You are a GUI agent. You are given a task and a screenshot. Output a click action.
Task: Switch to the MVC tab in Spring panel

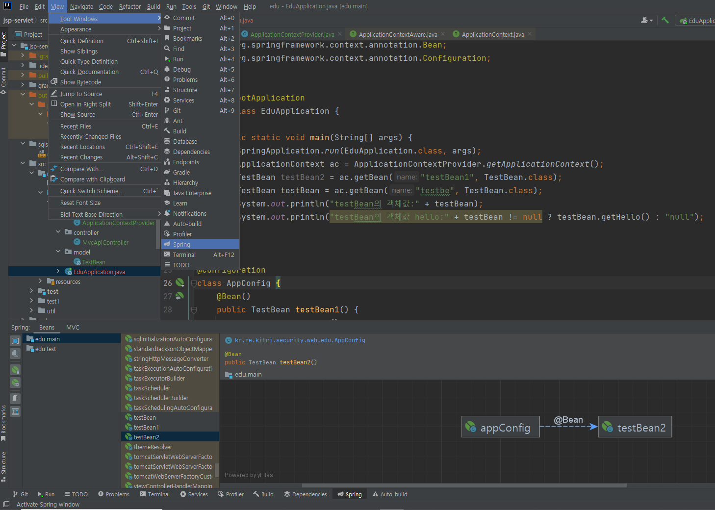click(x=73, y=328)
